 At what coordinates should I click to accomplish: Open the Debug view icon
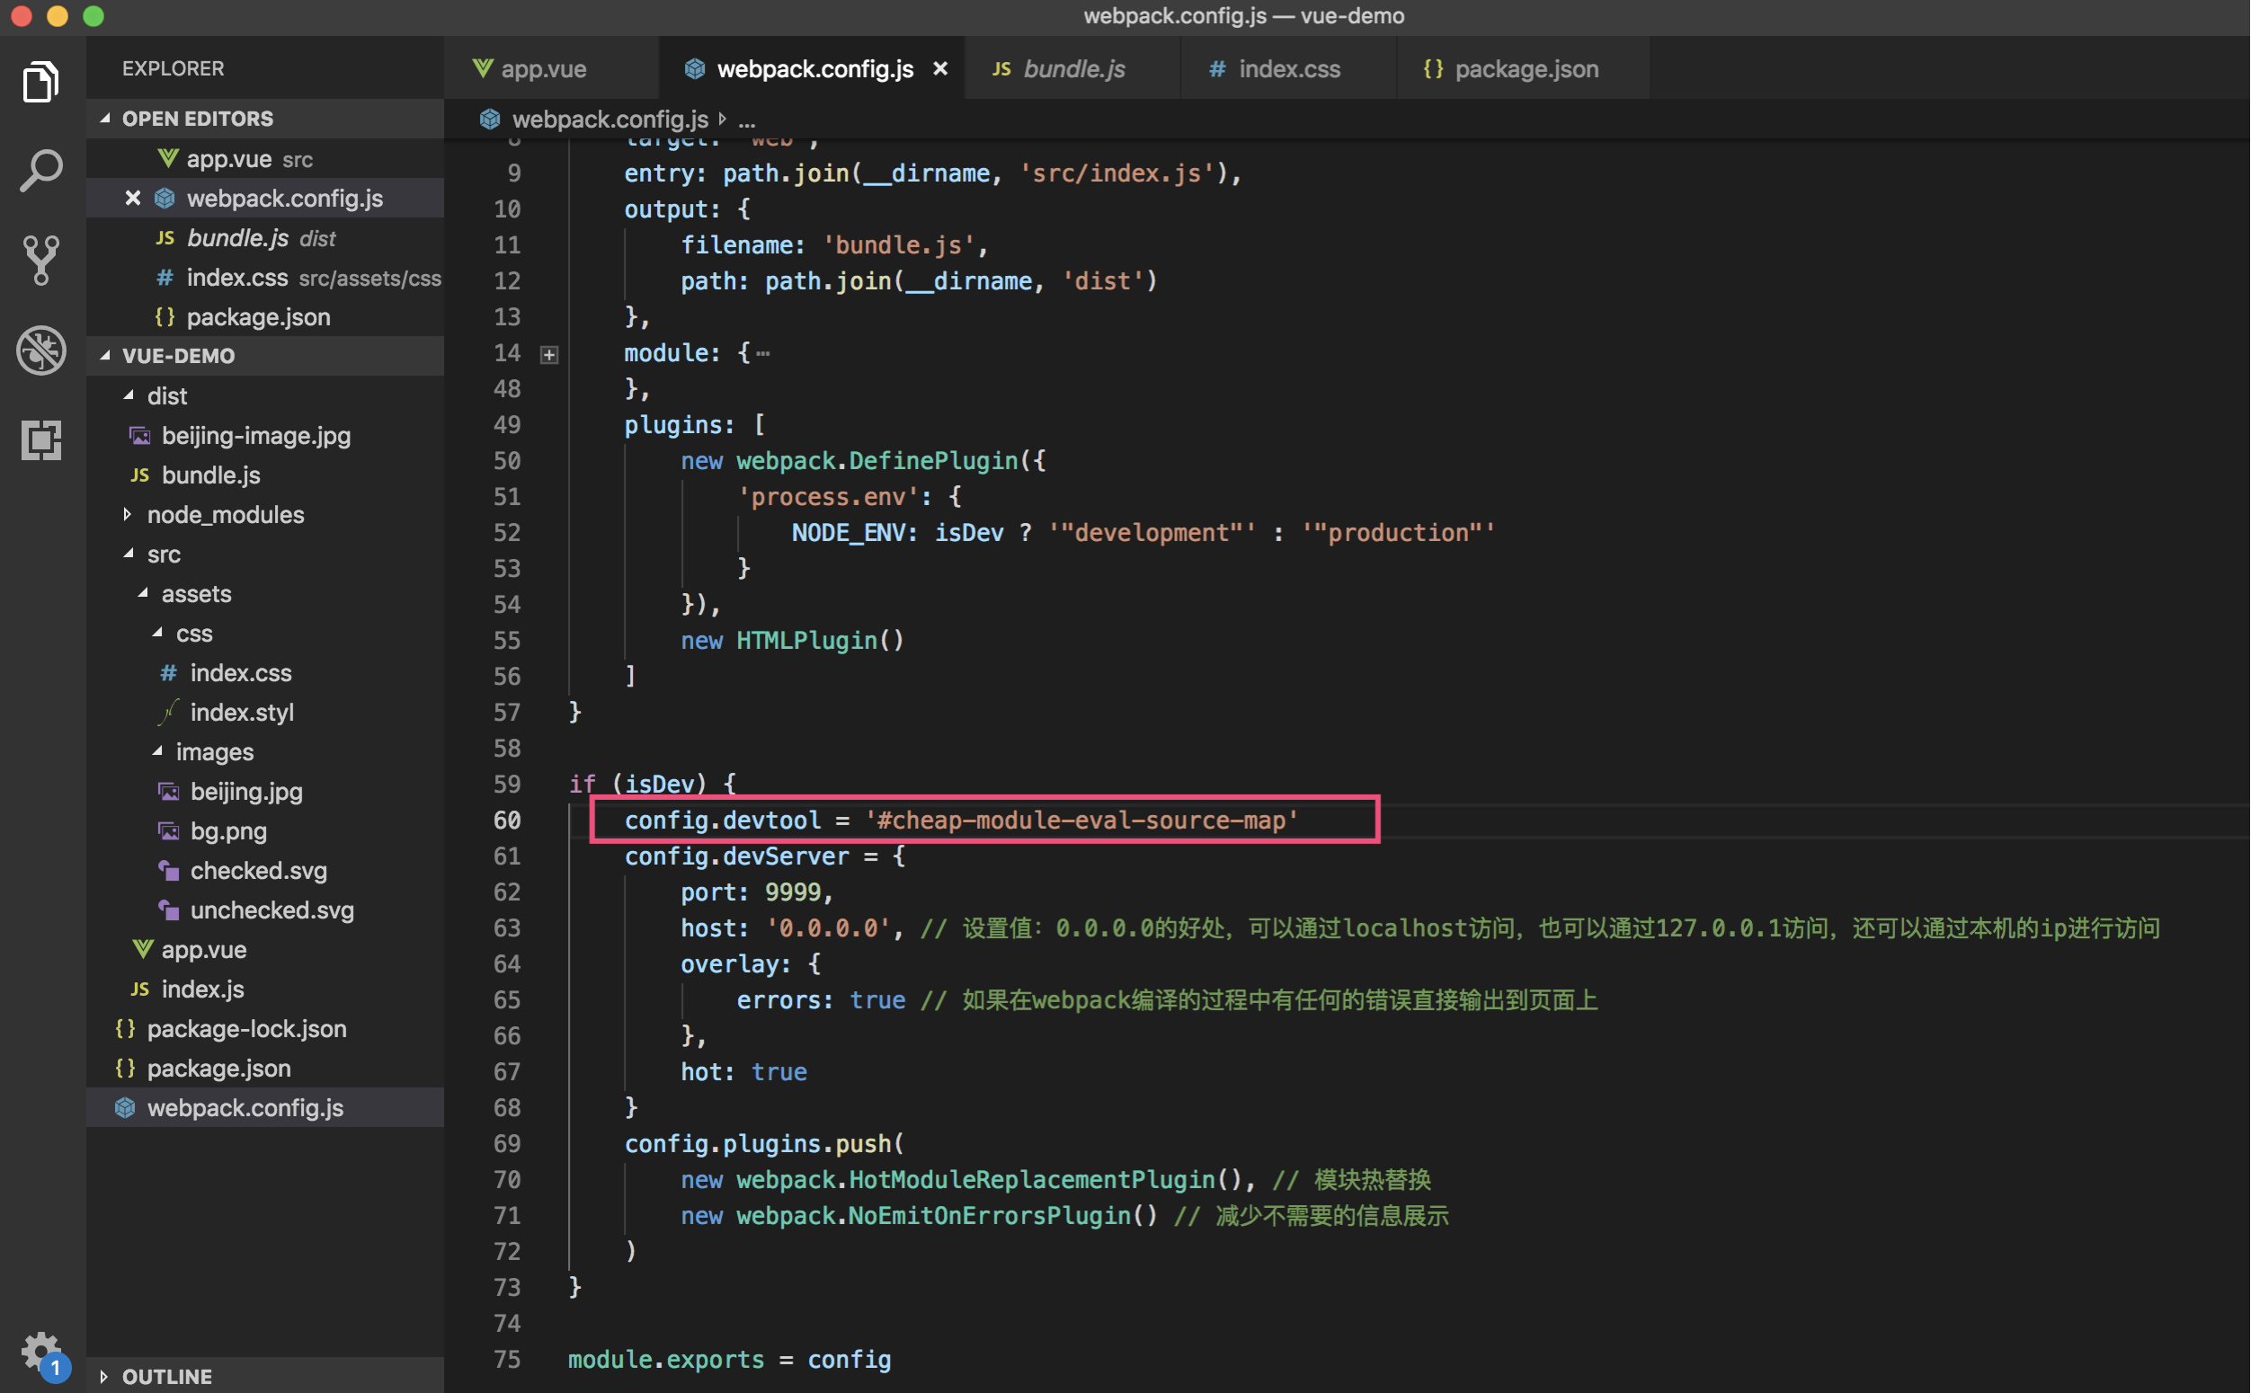coord(40,350)
